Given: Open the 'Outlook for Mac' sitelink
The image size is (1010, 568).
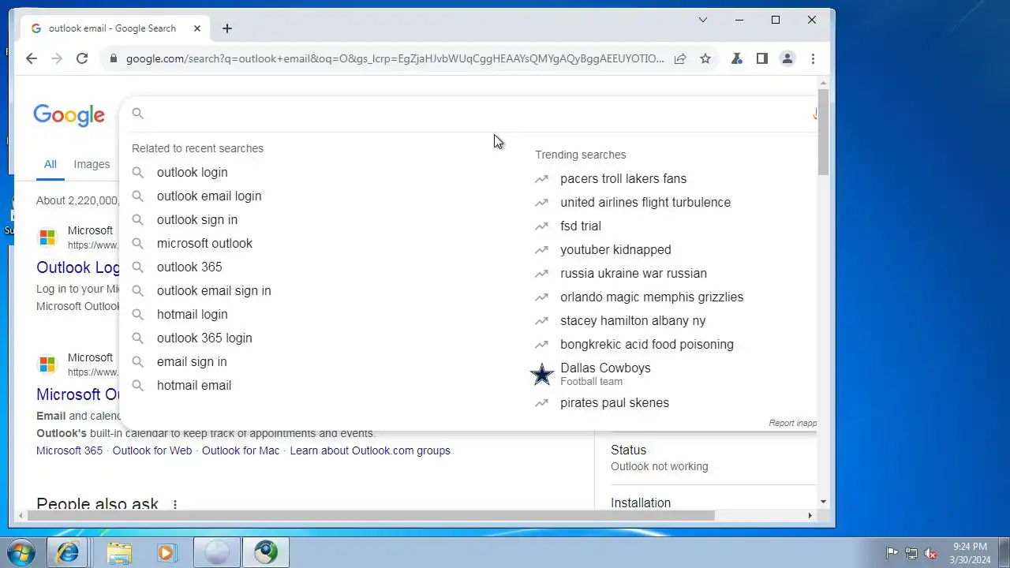Looking at the screenshot, I should pos(241,450).
